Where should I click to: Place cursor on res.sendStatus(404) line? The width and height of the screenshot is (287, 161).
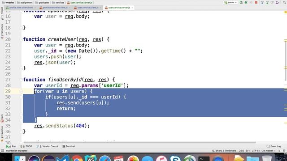[x=62, y=126]
